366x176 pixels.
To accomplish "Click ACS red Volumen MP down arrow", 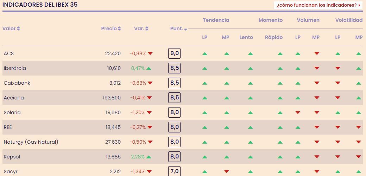I will pos(316,53).
